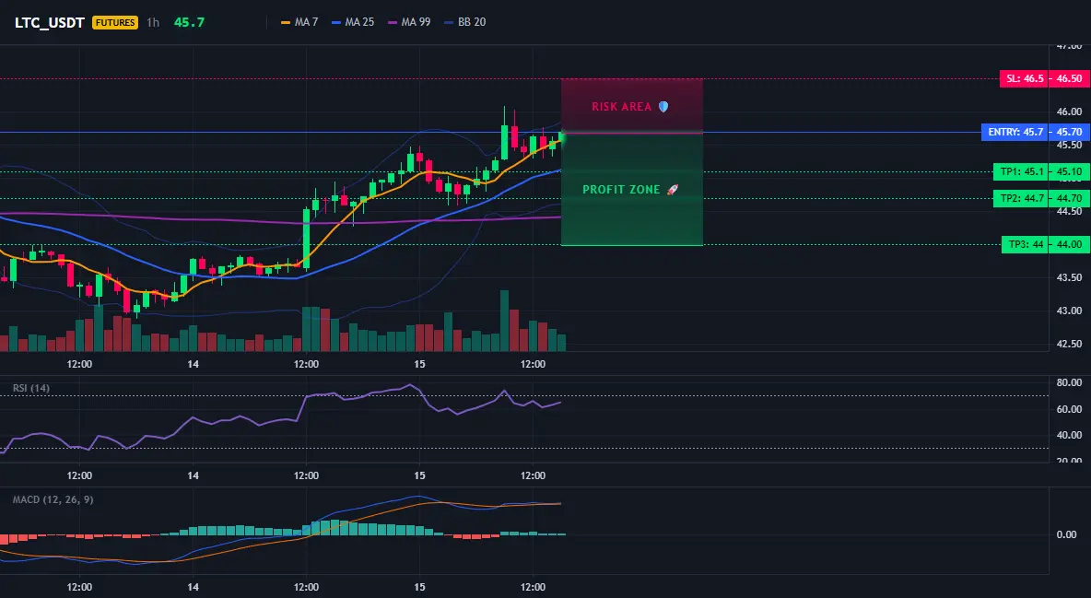Click the shield icon beside RISK AREA

point(663,107)
